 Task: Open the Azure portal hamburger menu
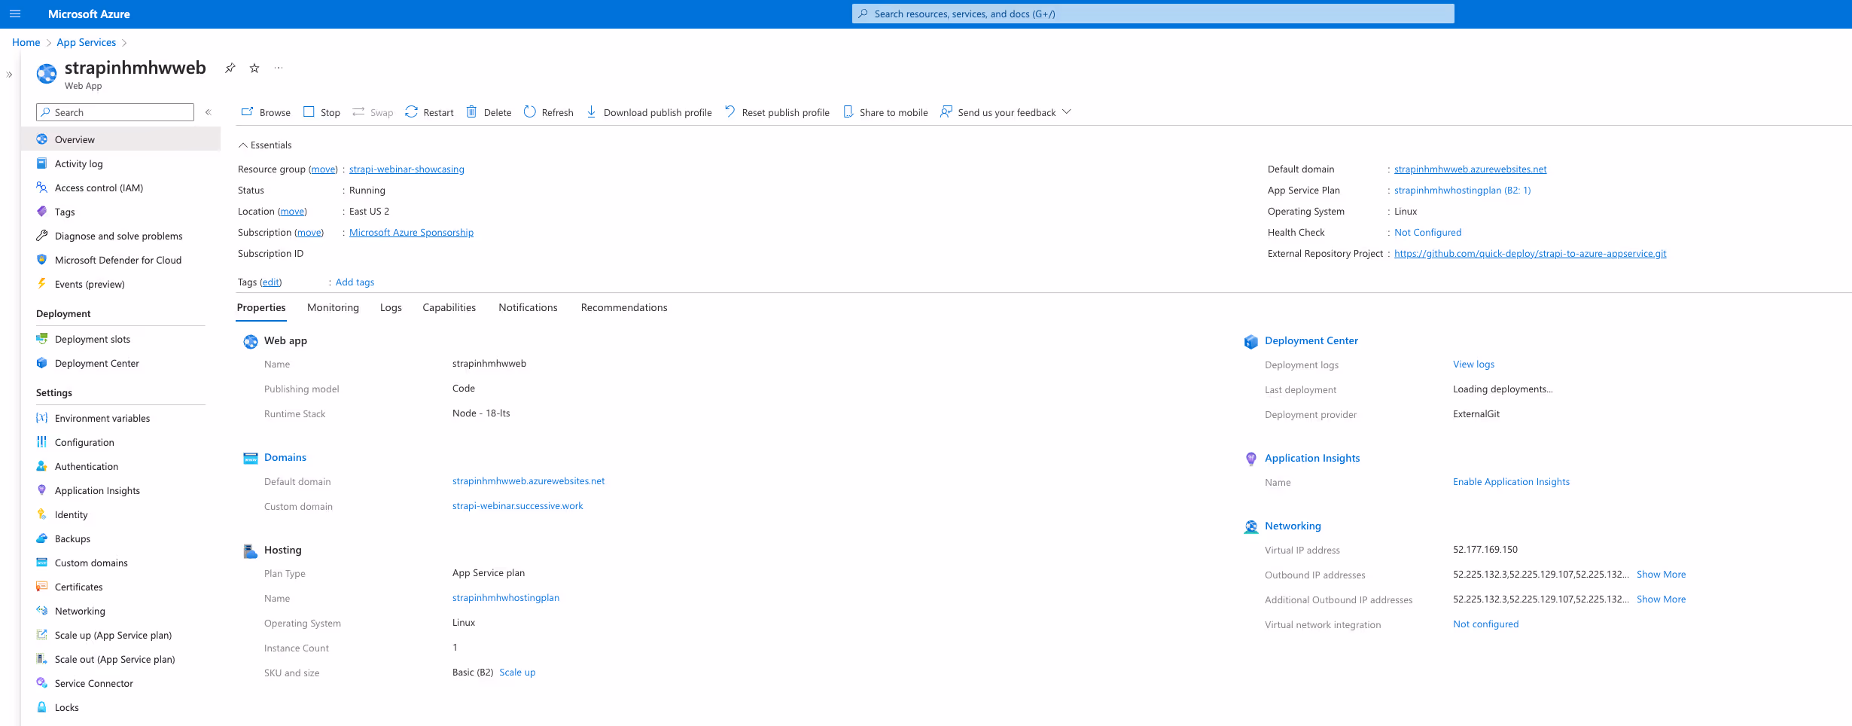pyautogui.click(x=14, y=13)
